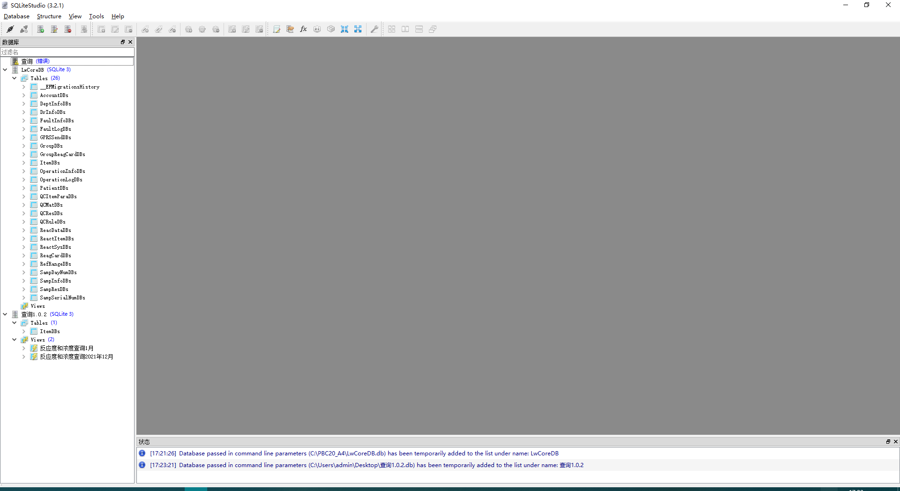The height and width of the screenshot is (491, 900).
Task: Click the Create trigger toolbar icon
Action: [188, 29]
